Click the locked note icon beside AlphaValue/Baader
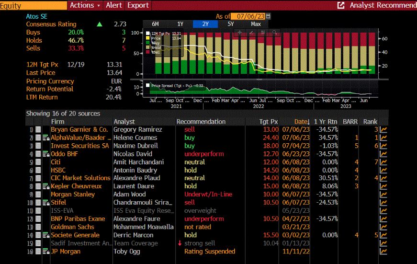This screenshot has height=264, width=417. point(46,138)
